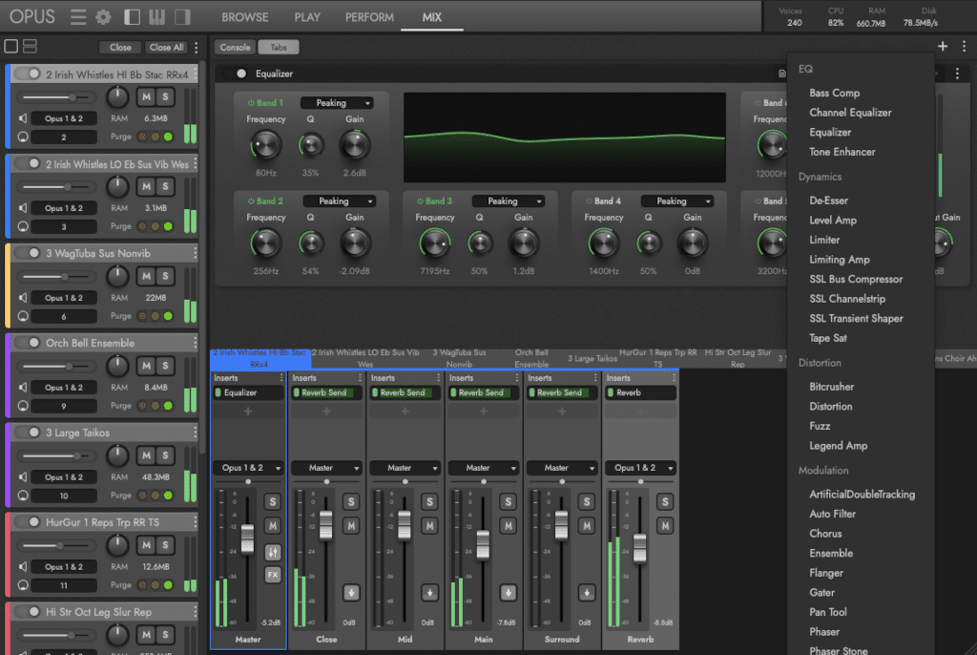Switch to the PLAY page

307,17
